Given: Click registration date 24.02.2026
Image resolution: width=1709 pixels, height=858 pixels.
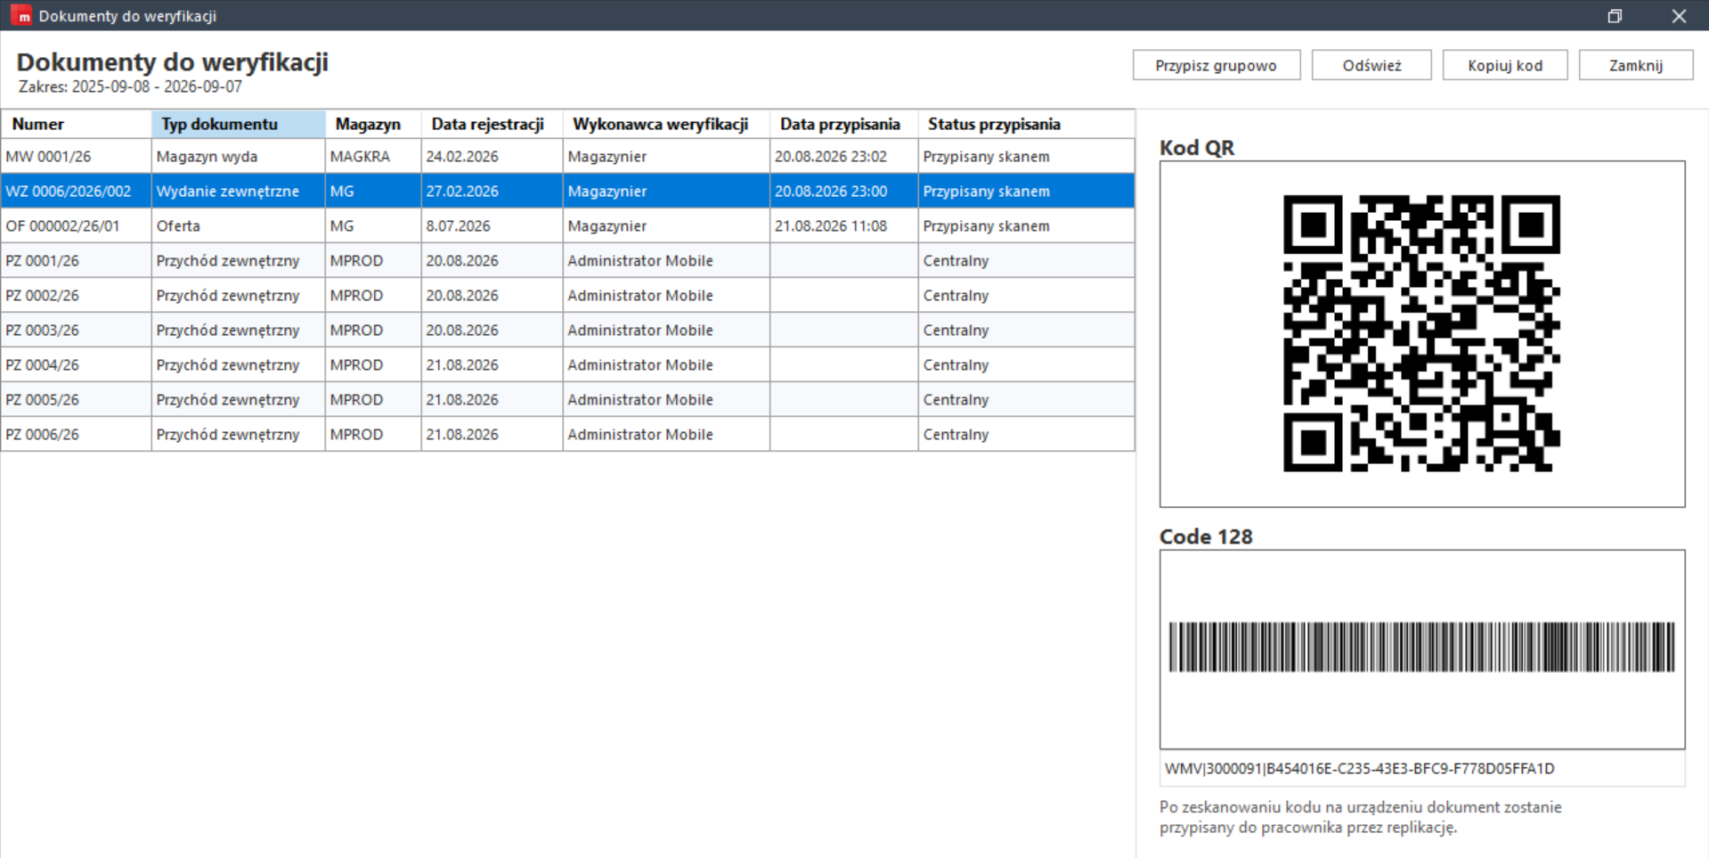Looking at the screenshot, I should [492, 156].
